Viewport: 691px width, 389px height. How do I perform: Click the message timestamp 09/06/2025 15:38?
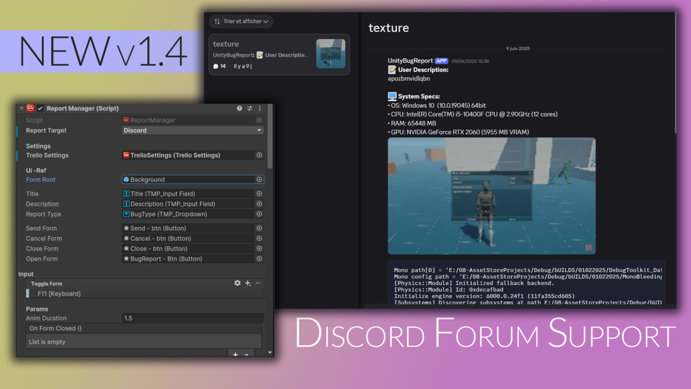point(470,61)
